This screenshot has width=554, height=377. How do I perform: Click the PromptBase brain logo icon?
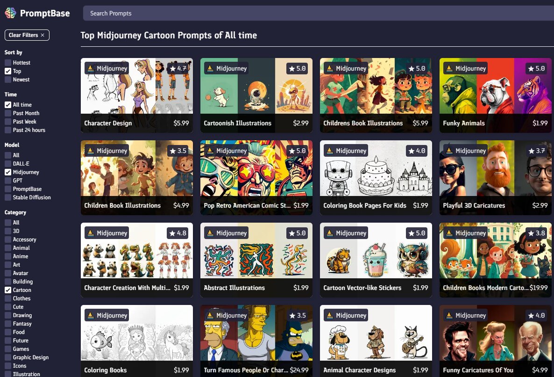10,13
